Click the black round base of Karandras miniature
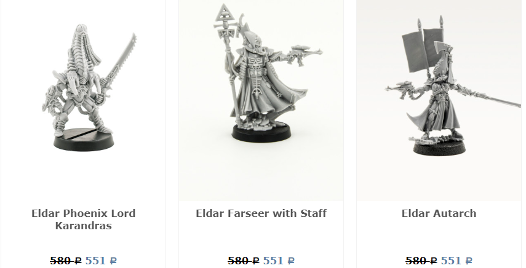The height and width of the screenshot is (268, 526). (x=84, y=140)
